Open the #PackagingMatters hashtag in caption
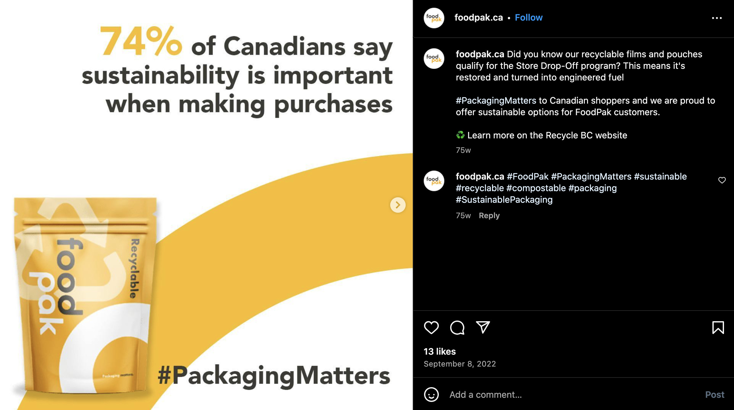Viewport: 734px width, 410px height. pos(496,100)
